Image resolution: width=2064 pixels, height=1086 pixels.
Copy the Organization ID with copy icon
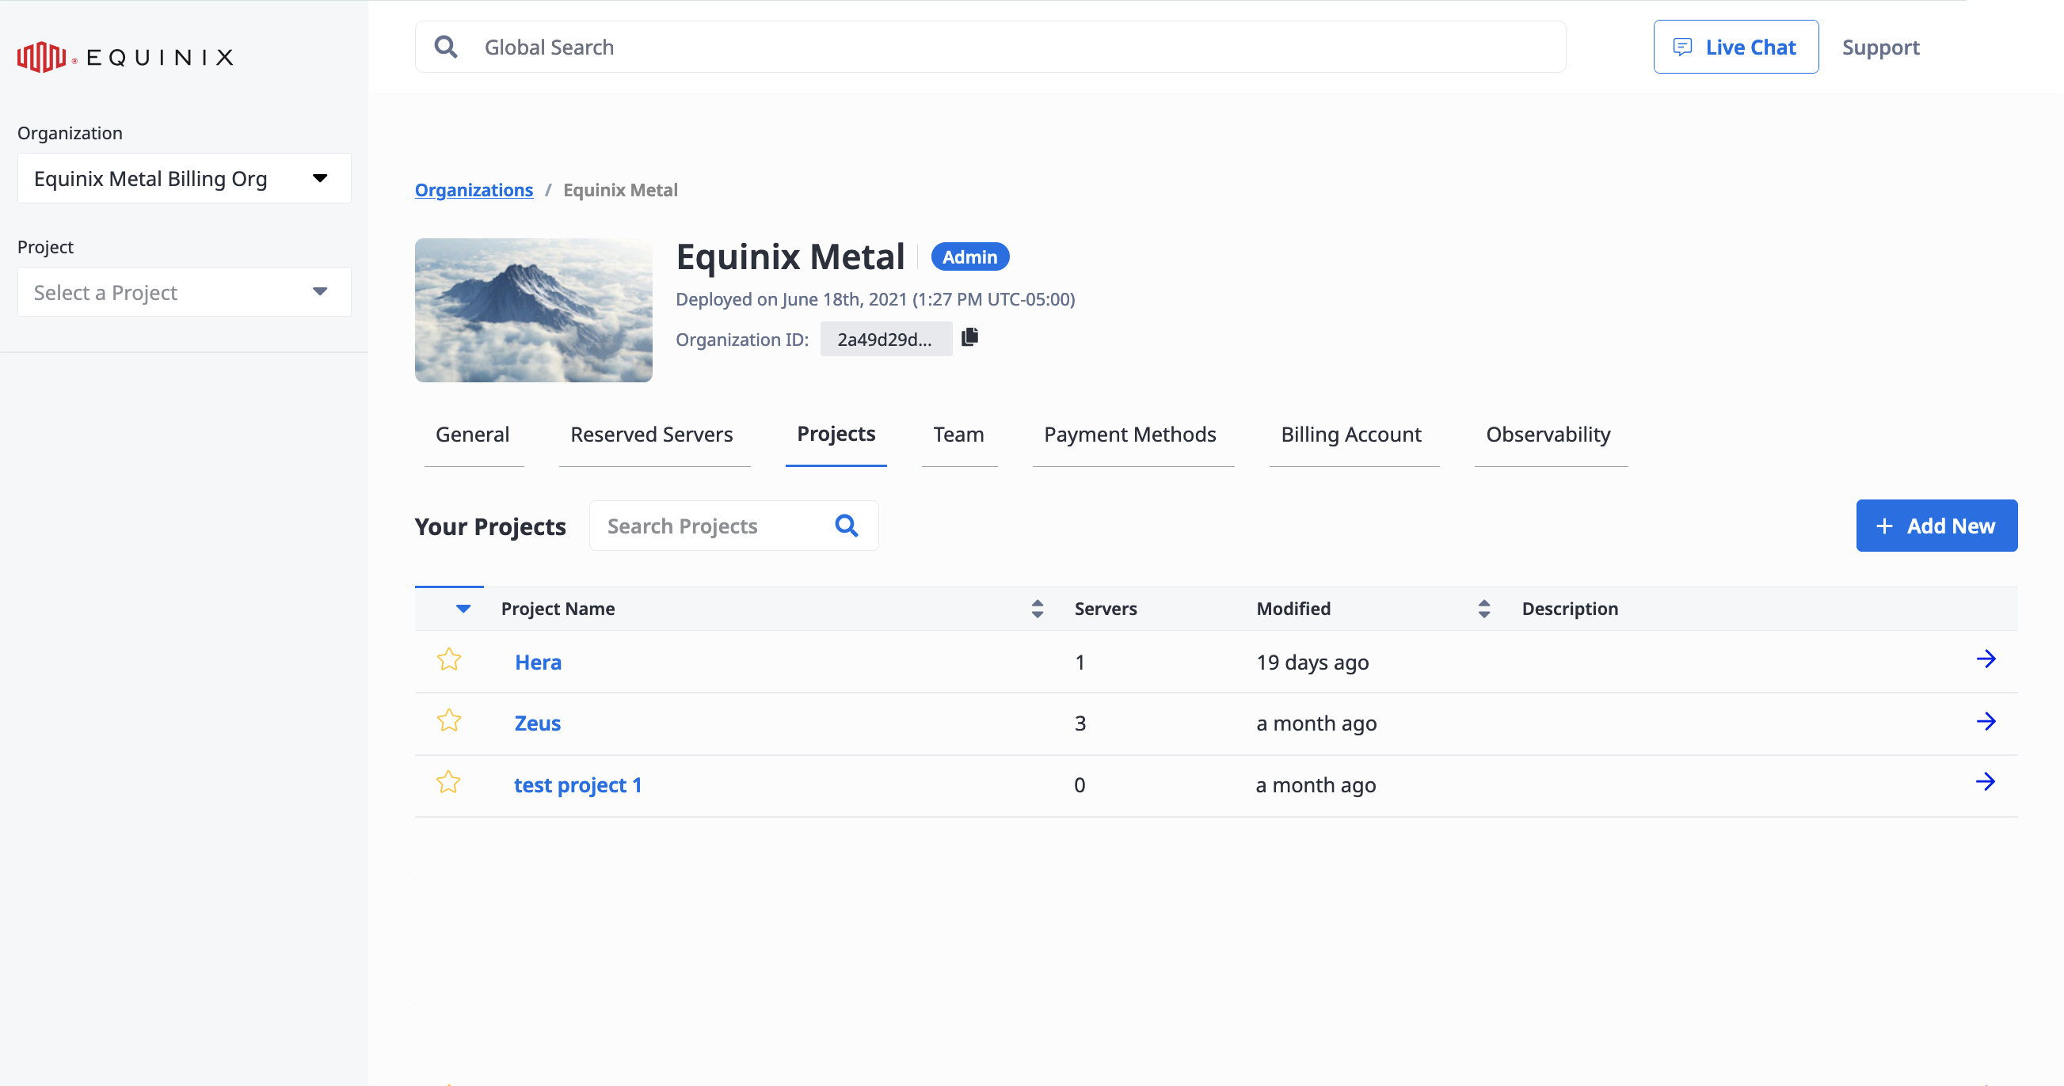tap(969, 337)
